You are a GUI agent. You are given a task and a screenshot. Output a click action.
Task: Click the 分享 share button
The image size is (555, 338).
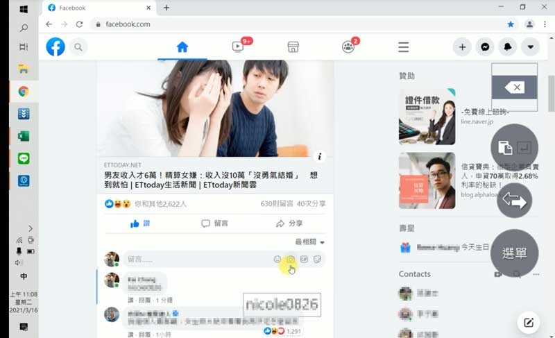click(x=289, y=223)
